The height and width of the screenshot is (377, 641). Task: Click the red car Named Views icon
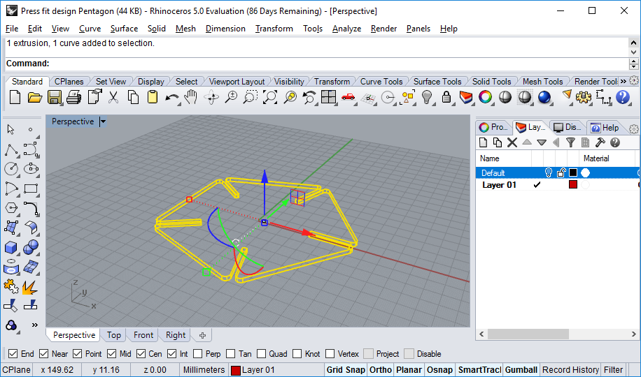pos(348,97)
